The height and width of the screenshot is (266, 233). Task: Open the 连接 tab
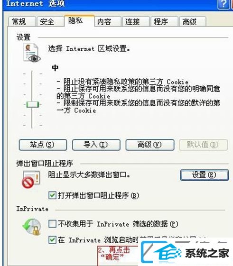coord(136,21)
